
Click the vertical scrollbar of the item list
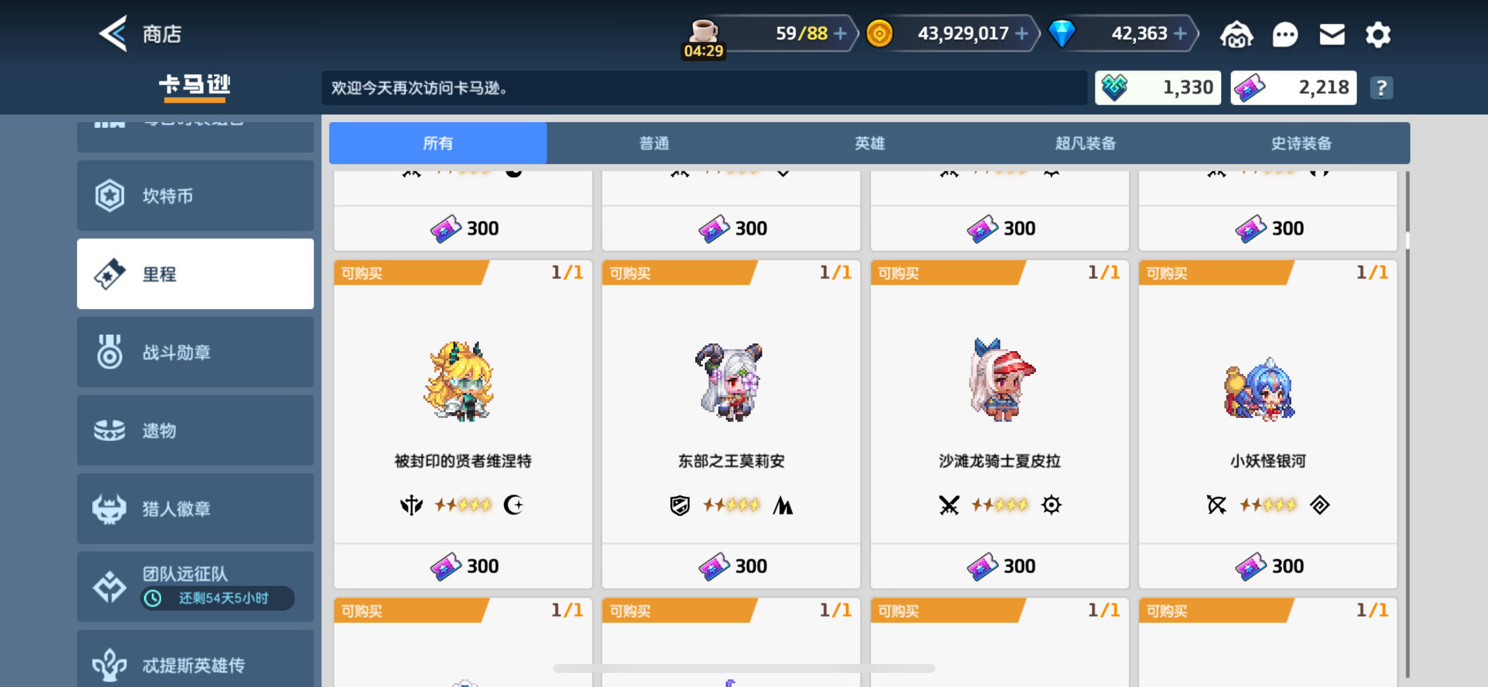(x=1407, y=423)
